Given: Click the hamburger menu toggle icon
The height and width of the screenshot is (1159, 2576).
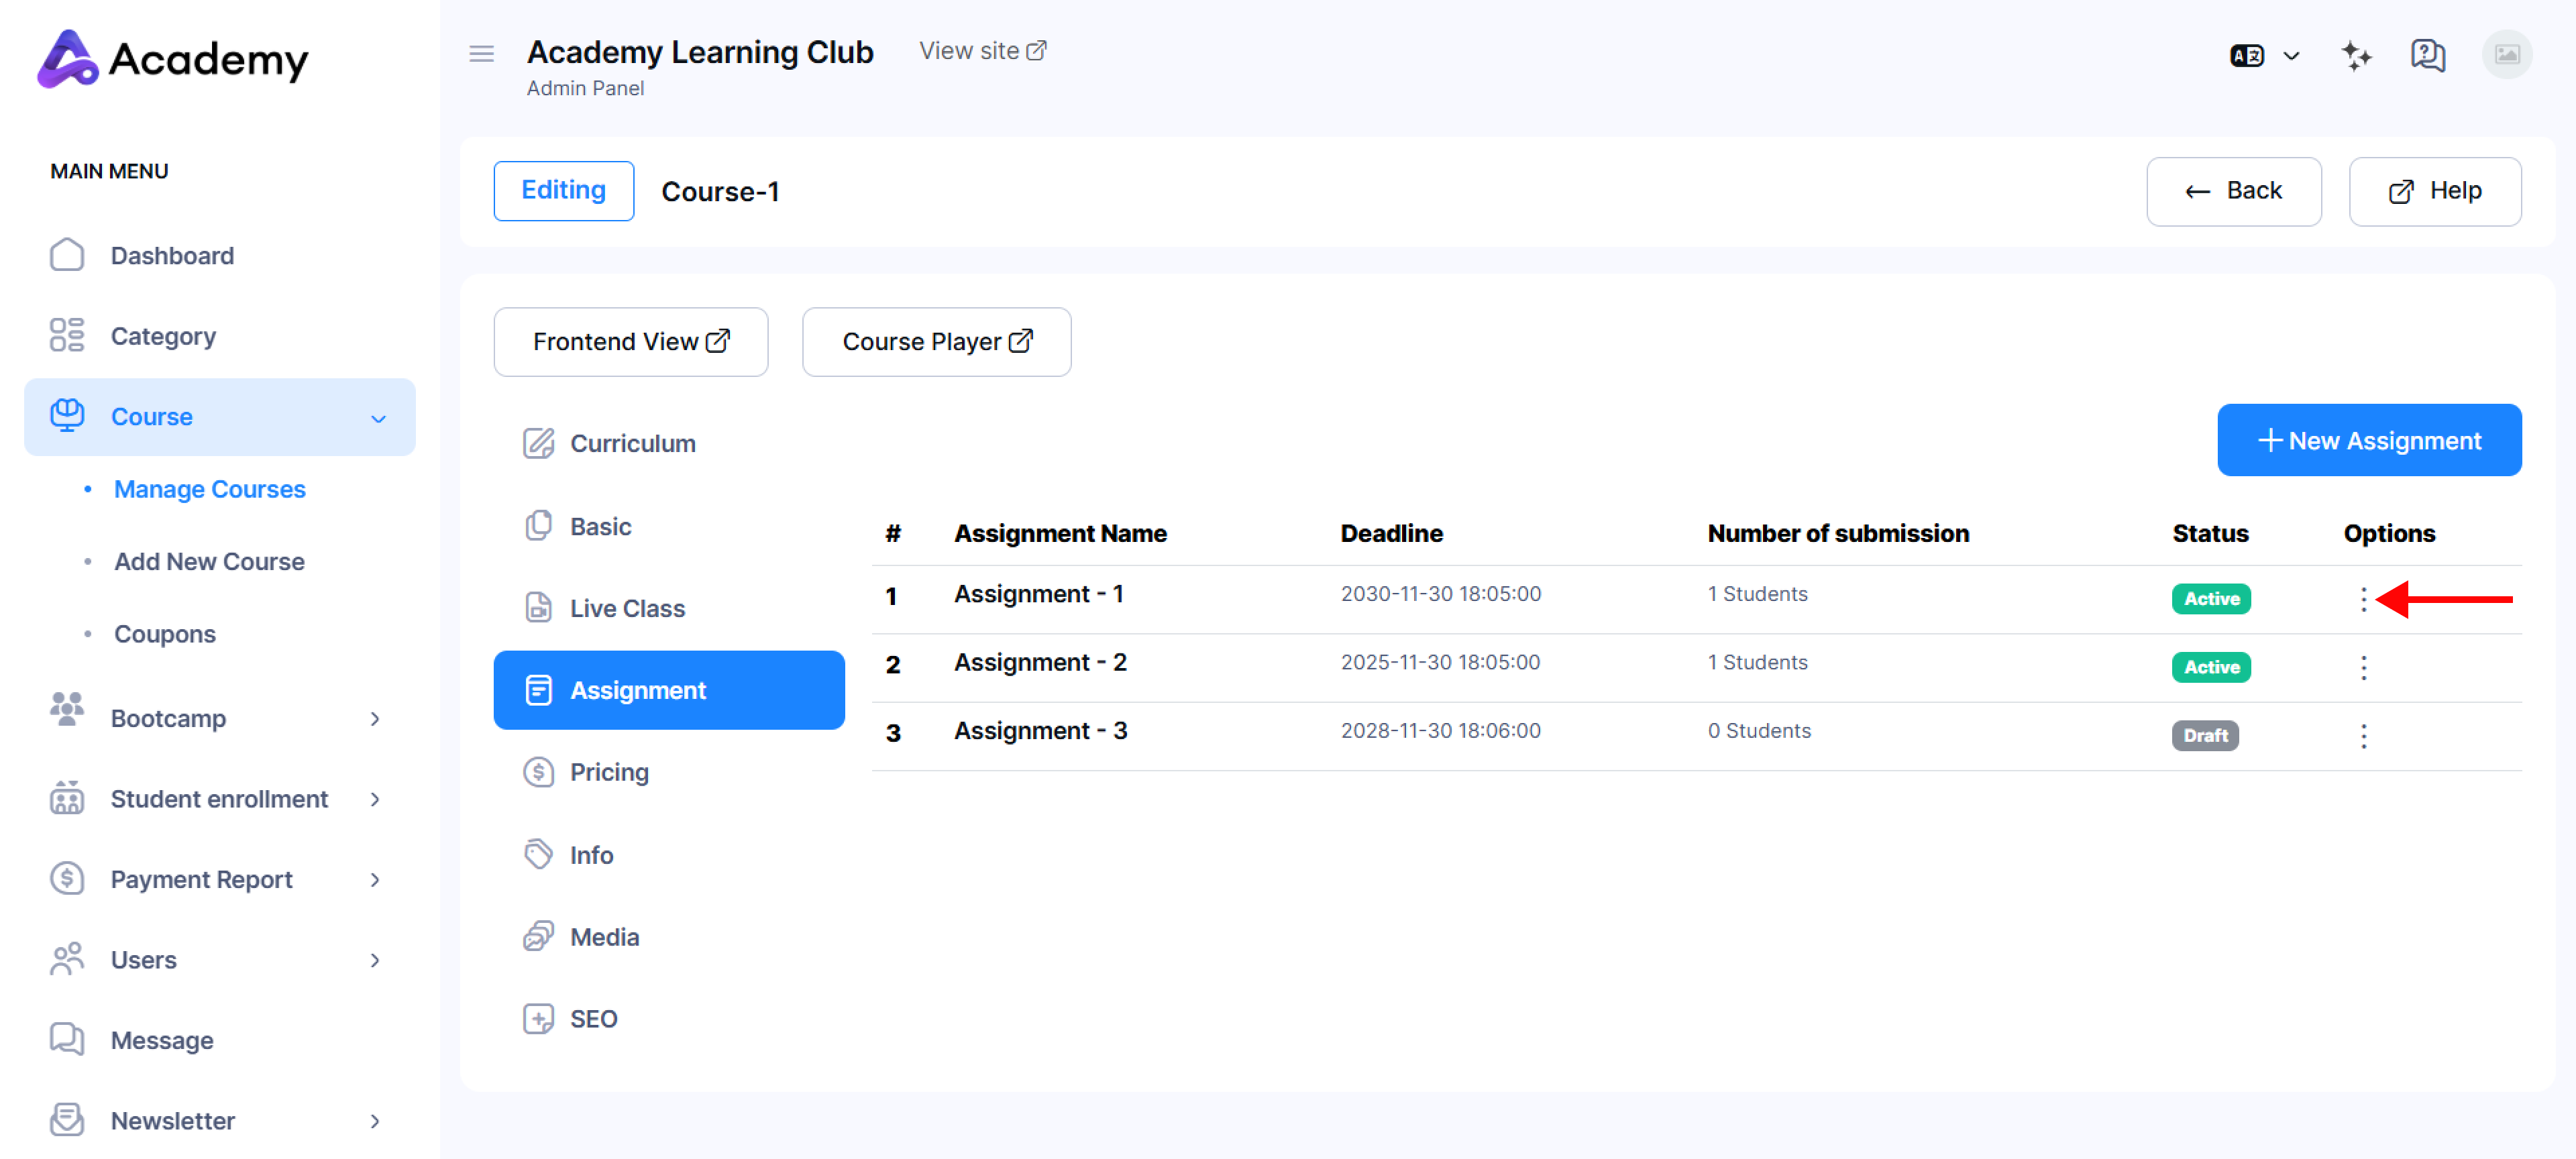Looking at the screenshot, I should 481,54.
